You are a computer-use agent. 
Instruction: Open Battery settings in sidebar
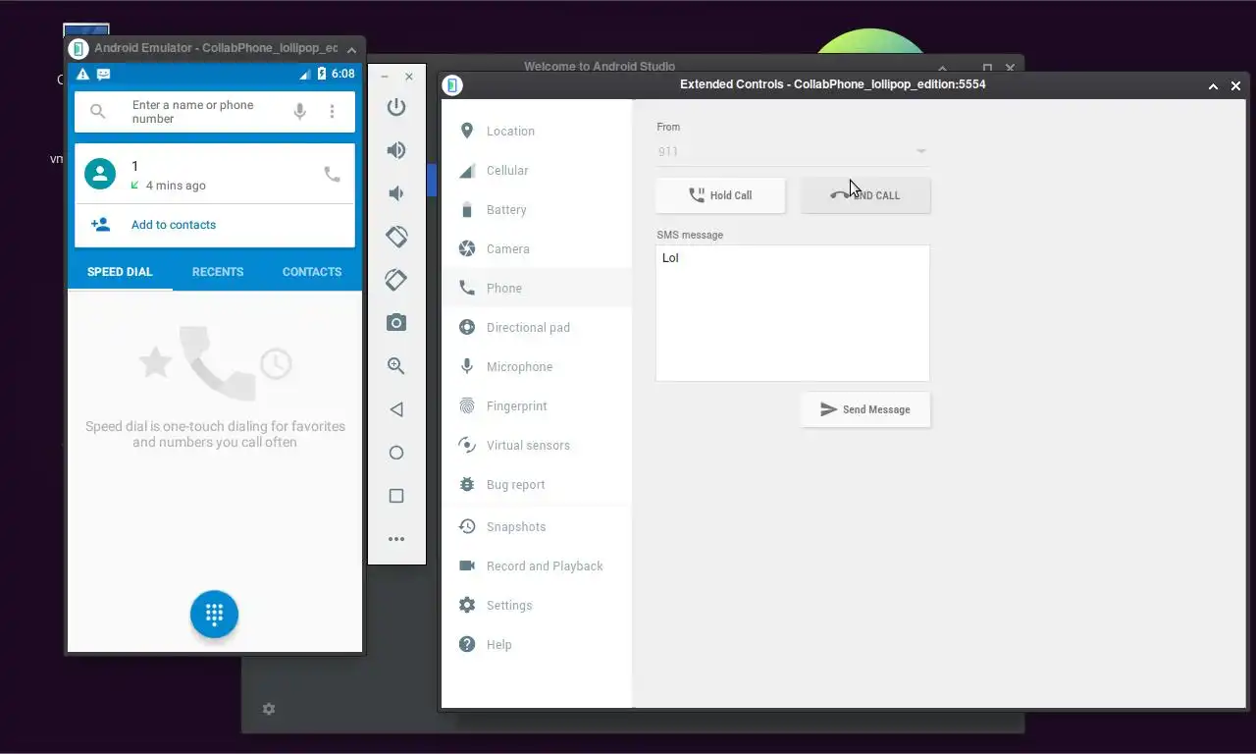coord(537,209)
